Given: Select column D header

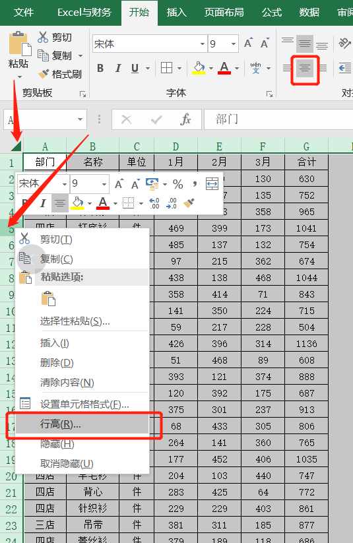Looking at the screenshot, I should click(176, 146).
